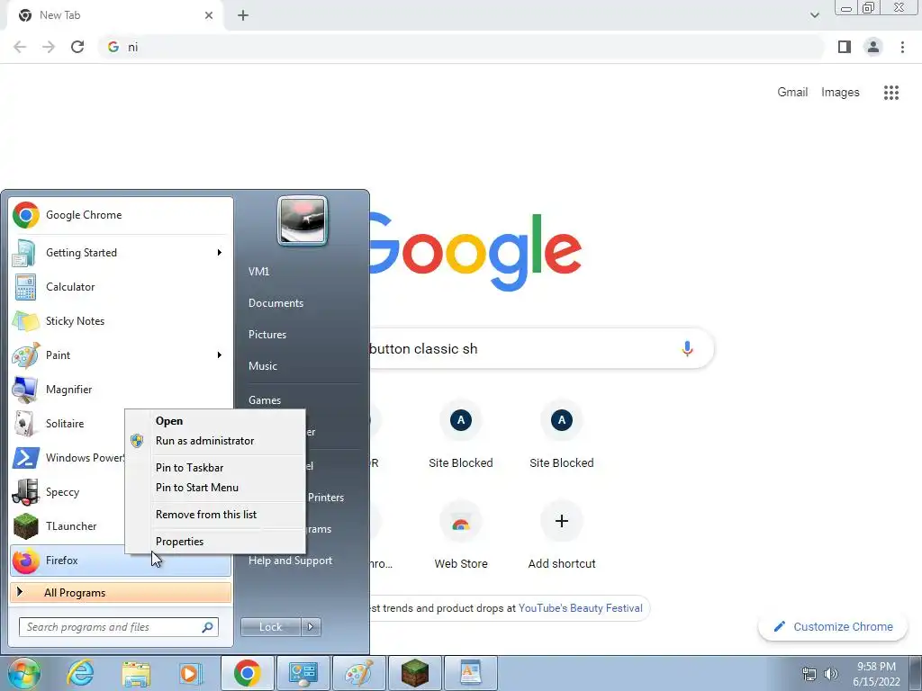This screenshot has height=691, width=922.
Task: Open Windows Explorer folder on taskbar
Action: coord(136,673)
